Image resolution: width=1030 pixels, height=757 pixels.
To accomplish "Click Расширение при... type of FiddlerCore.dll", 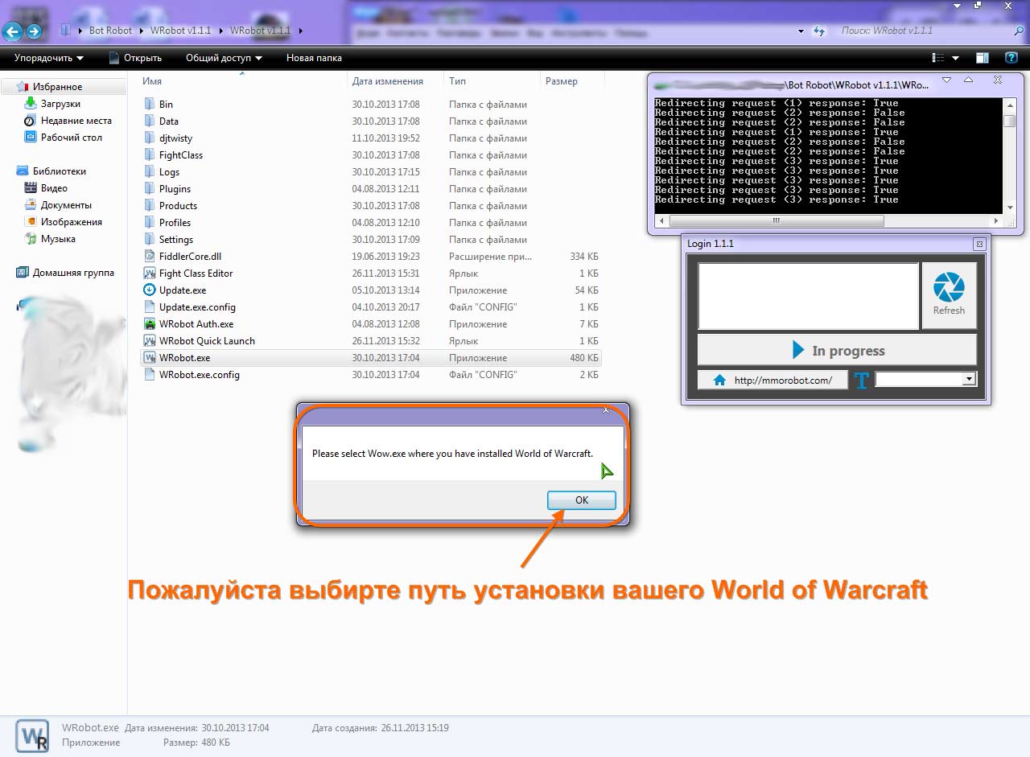I will tap(490, 256).
